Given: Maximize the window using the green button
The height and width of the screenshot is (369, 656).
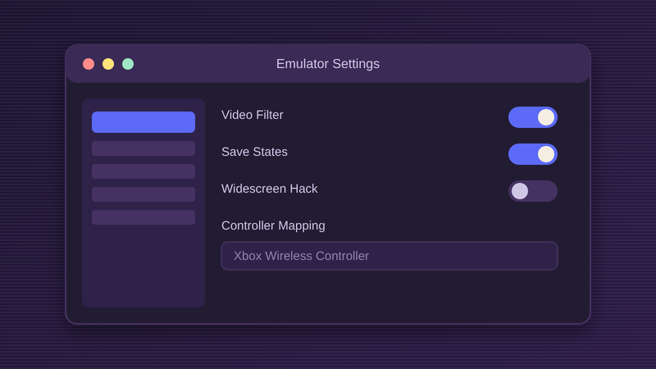Looking at the screenshot, I should [x=128, y=64].
